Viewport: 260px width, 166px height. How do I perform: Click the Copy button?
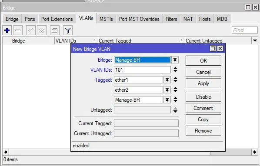[203, 119]
